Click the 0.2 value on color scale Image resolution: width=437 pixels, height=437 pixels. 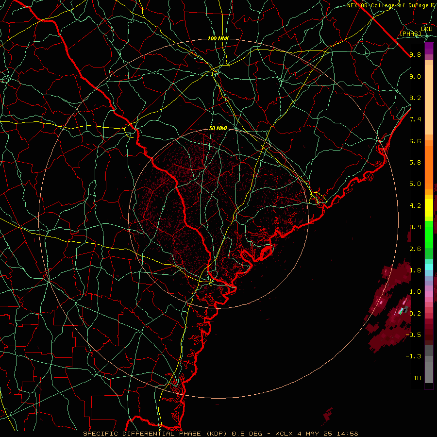415,314
